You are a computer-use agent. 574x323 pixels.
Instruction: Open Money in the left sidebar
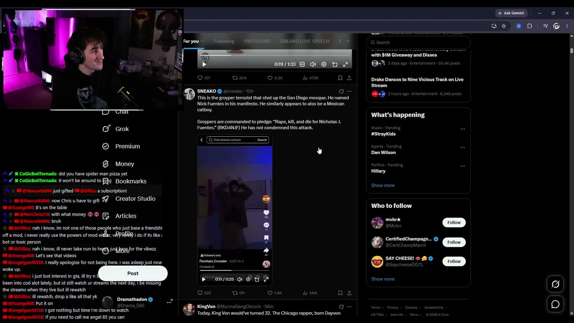click(x=118, y=164)
